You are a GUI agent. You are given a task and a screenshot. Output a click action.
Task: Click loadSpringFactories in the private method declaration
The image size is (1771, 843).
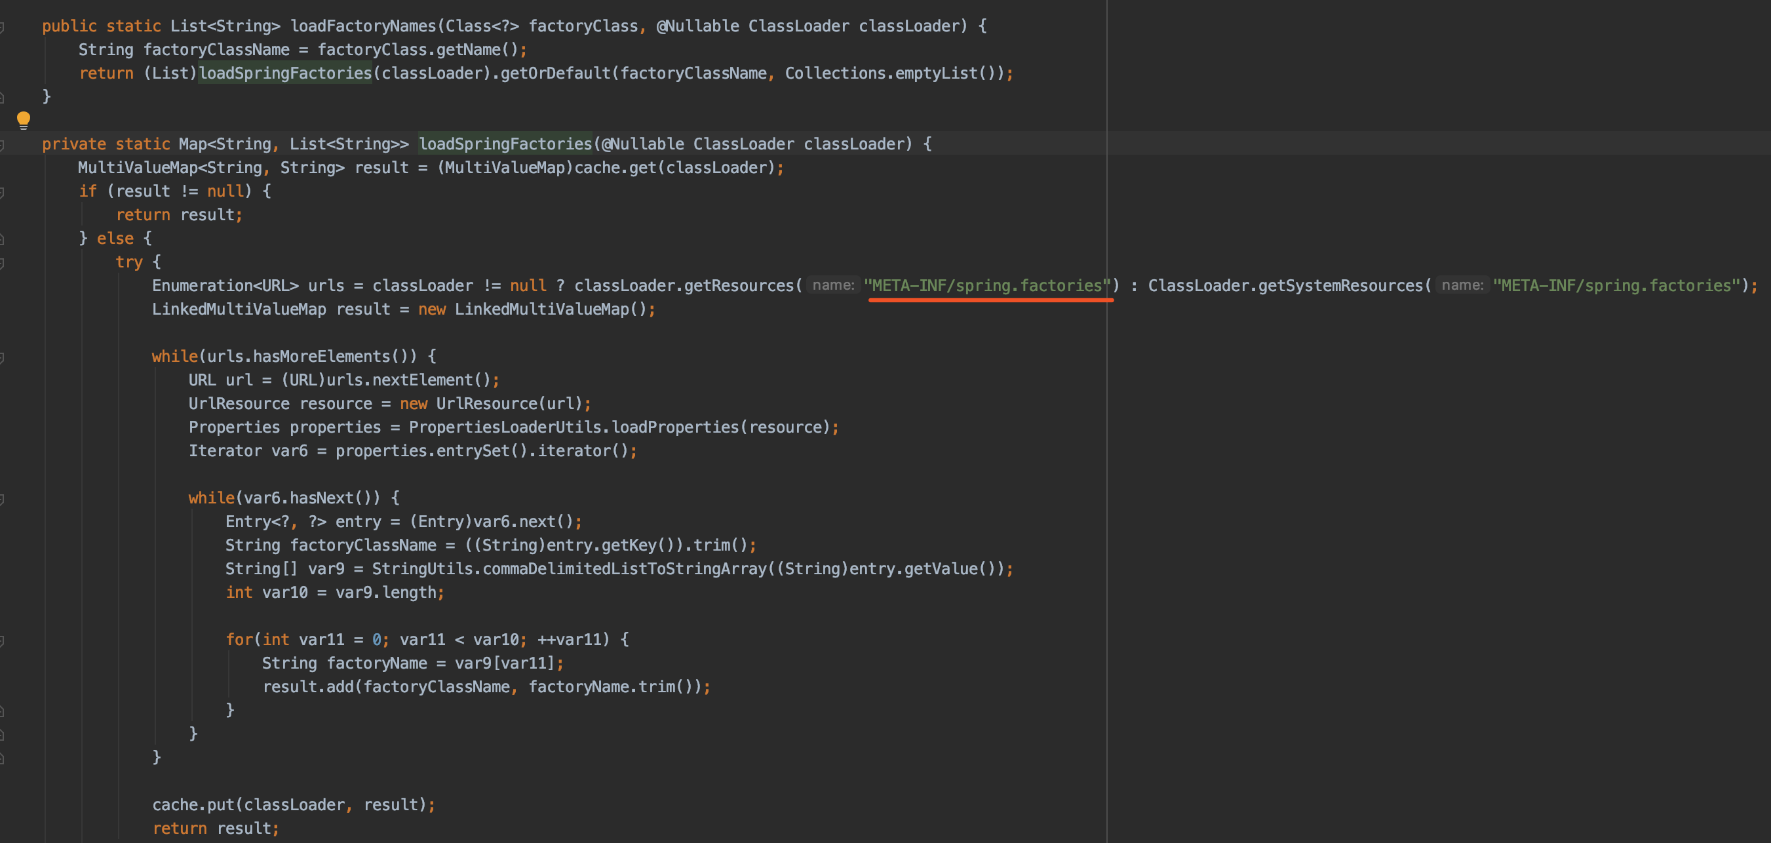pos(505,144)
